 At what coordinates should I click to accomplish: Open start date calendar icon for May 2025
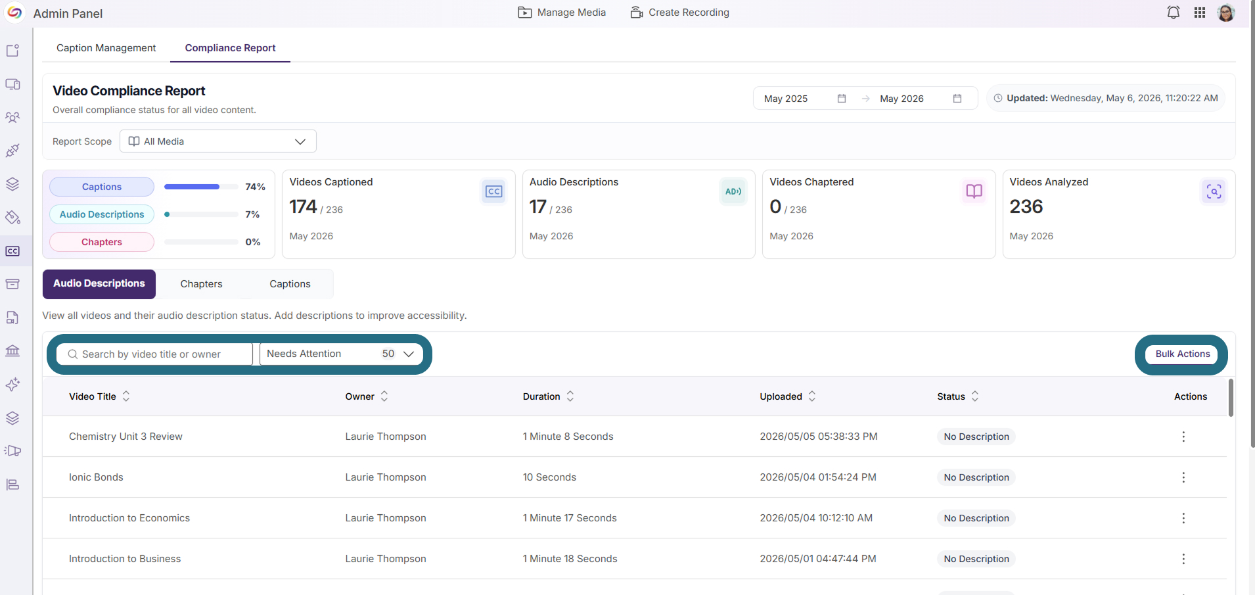[842, 99]
